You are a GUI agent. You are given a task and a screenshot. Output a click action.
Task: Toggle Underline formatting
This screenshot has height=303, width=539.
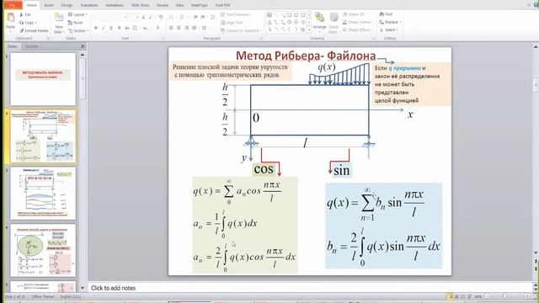(x=111, y=28)
